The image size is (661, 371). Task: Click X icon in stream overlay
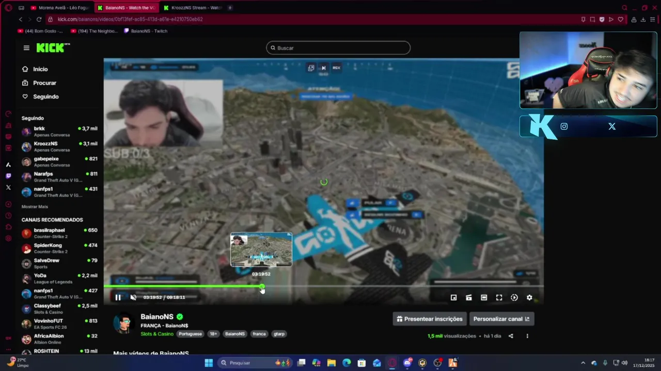coord(612,126)
